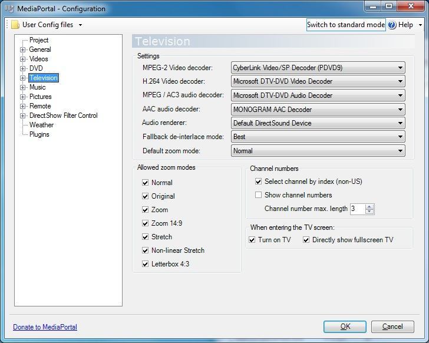Minimize the configuration window
The width and height of the screenshot is (429, 343).
pyautogui.click(x=373, y=6)
